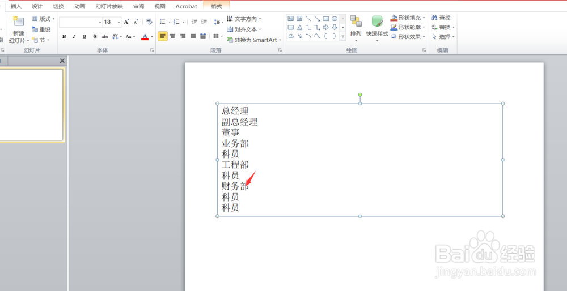Viewport: 567px width, 291px height.
Task: Select the straight line shape
Action: click(x=308, y=19)
